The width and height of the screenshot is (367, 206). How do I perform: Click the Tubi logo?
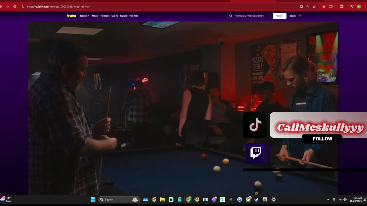click(x=71, y=16)
